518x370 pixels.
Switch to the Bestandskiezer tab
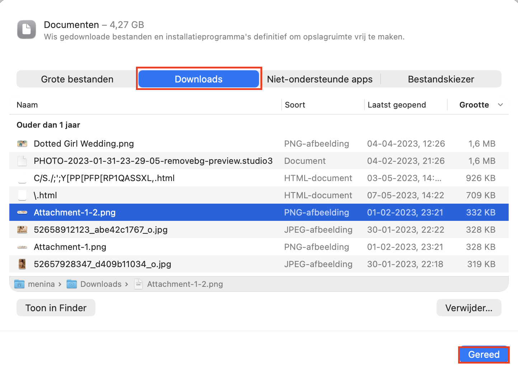441,79
